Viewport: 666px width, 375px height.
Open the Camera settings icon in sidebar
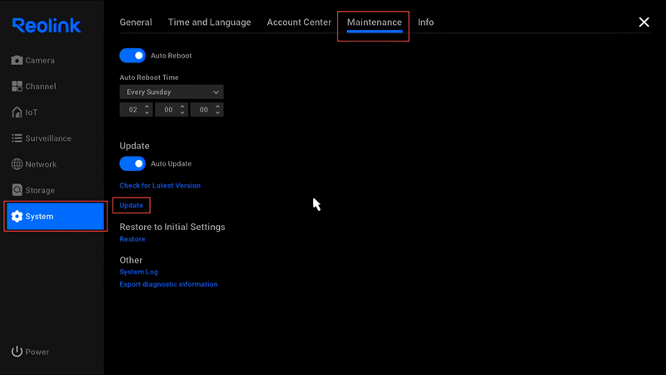(x=17, y=61)
